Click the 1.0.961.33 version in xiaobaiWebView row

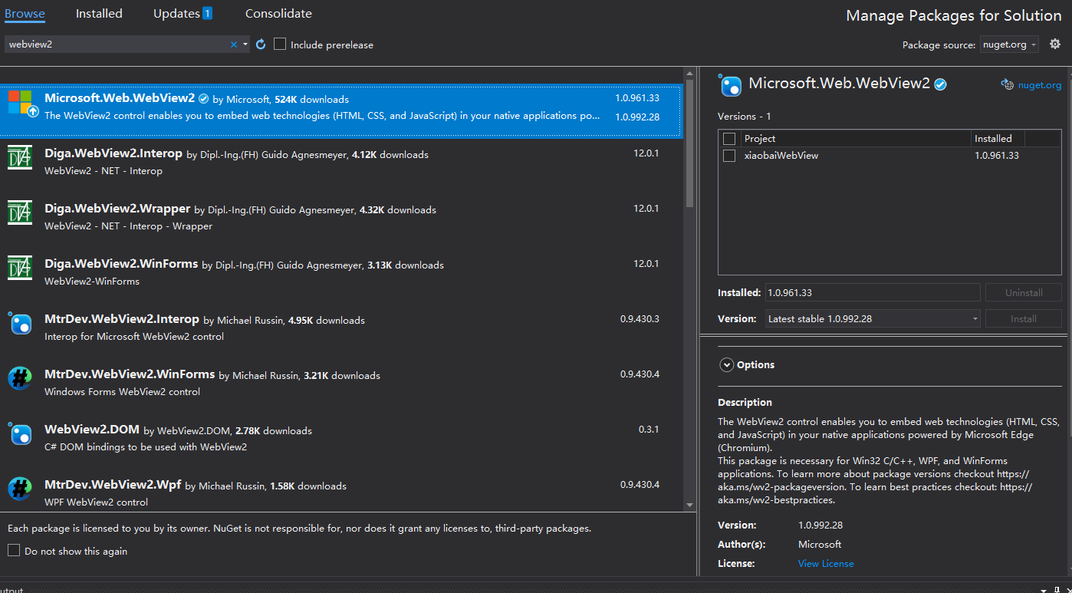[x=997, y=156]
